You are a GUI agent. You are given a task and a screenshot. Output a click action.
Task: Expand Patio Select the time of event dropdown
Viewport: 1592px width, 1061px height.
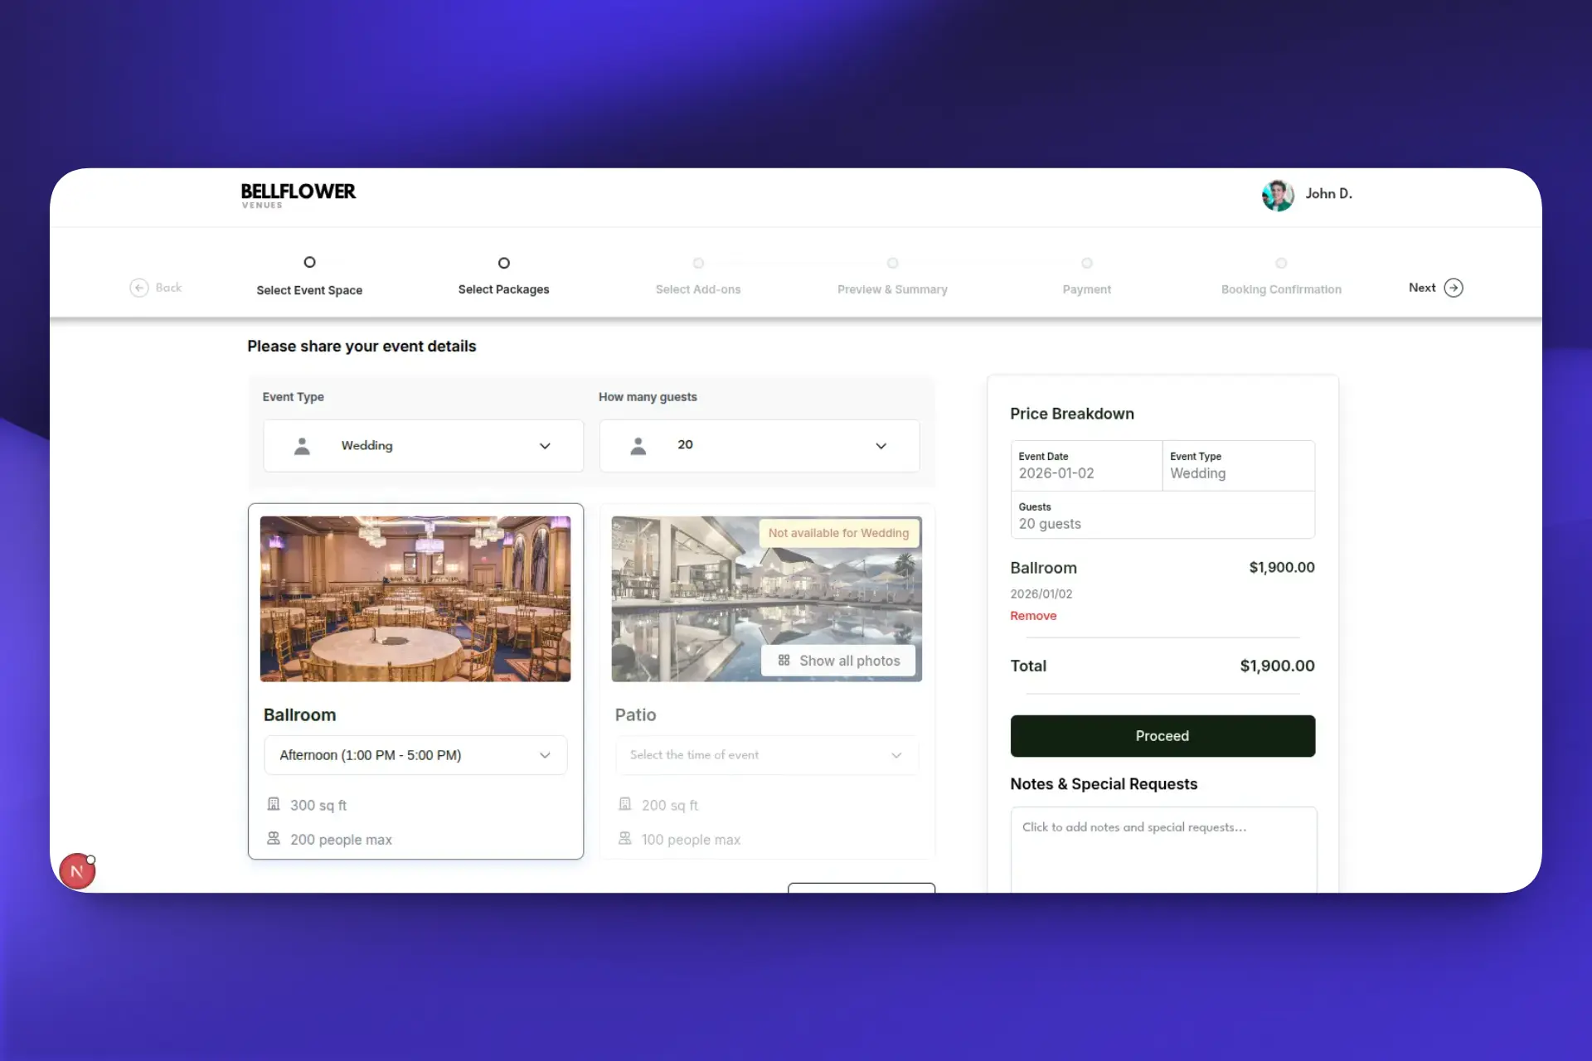[767, 755]
